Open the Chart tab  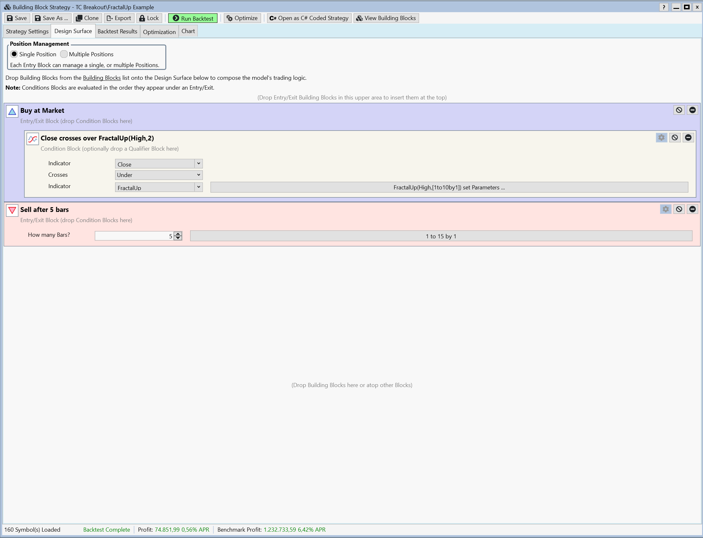pos(188,31)
